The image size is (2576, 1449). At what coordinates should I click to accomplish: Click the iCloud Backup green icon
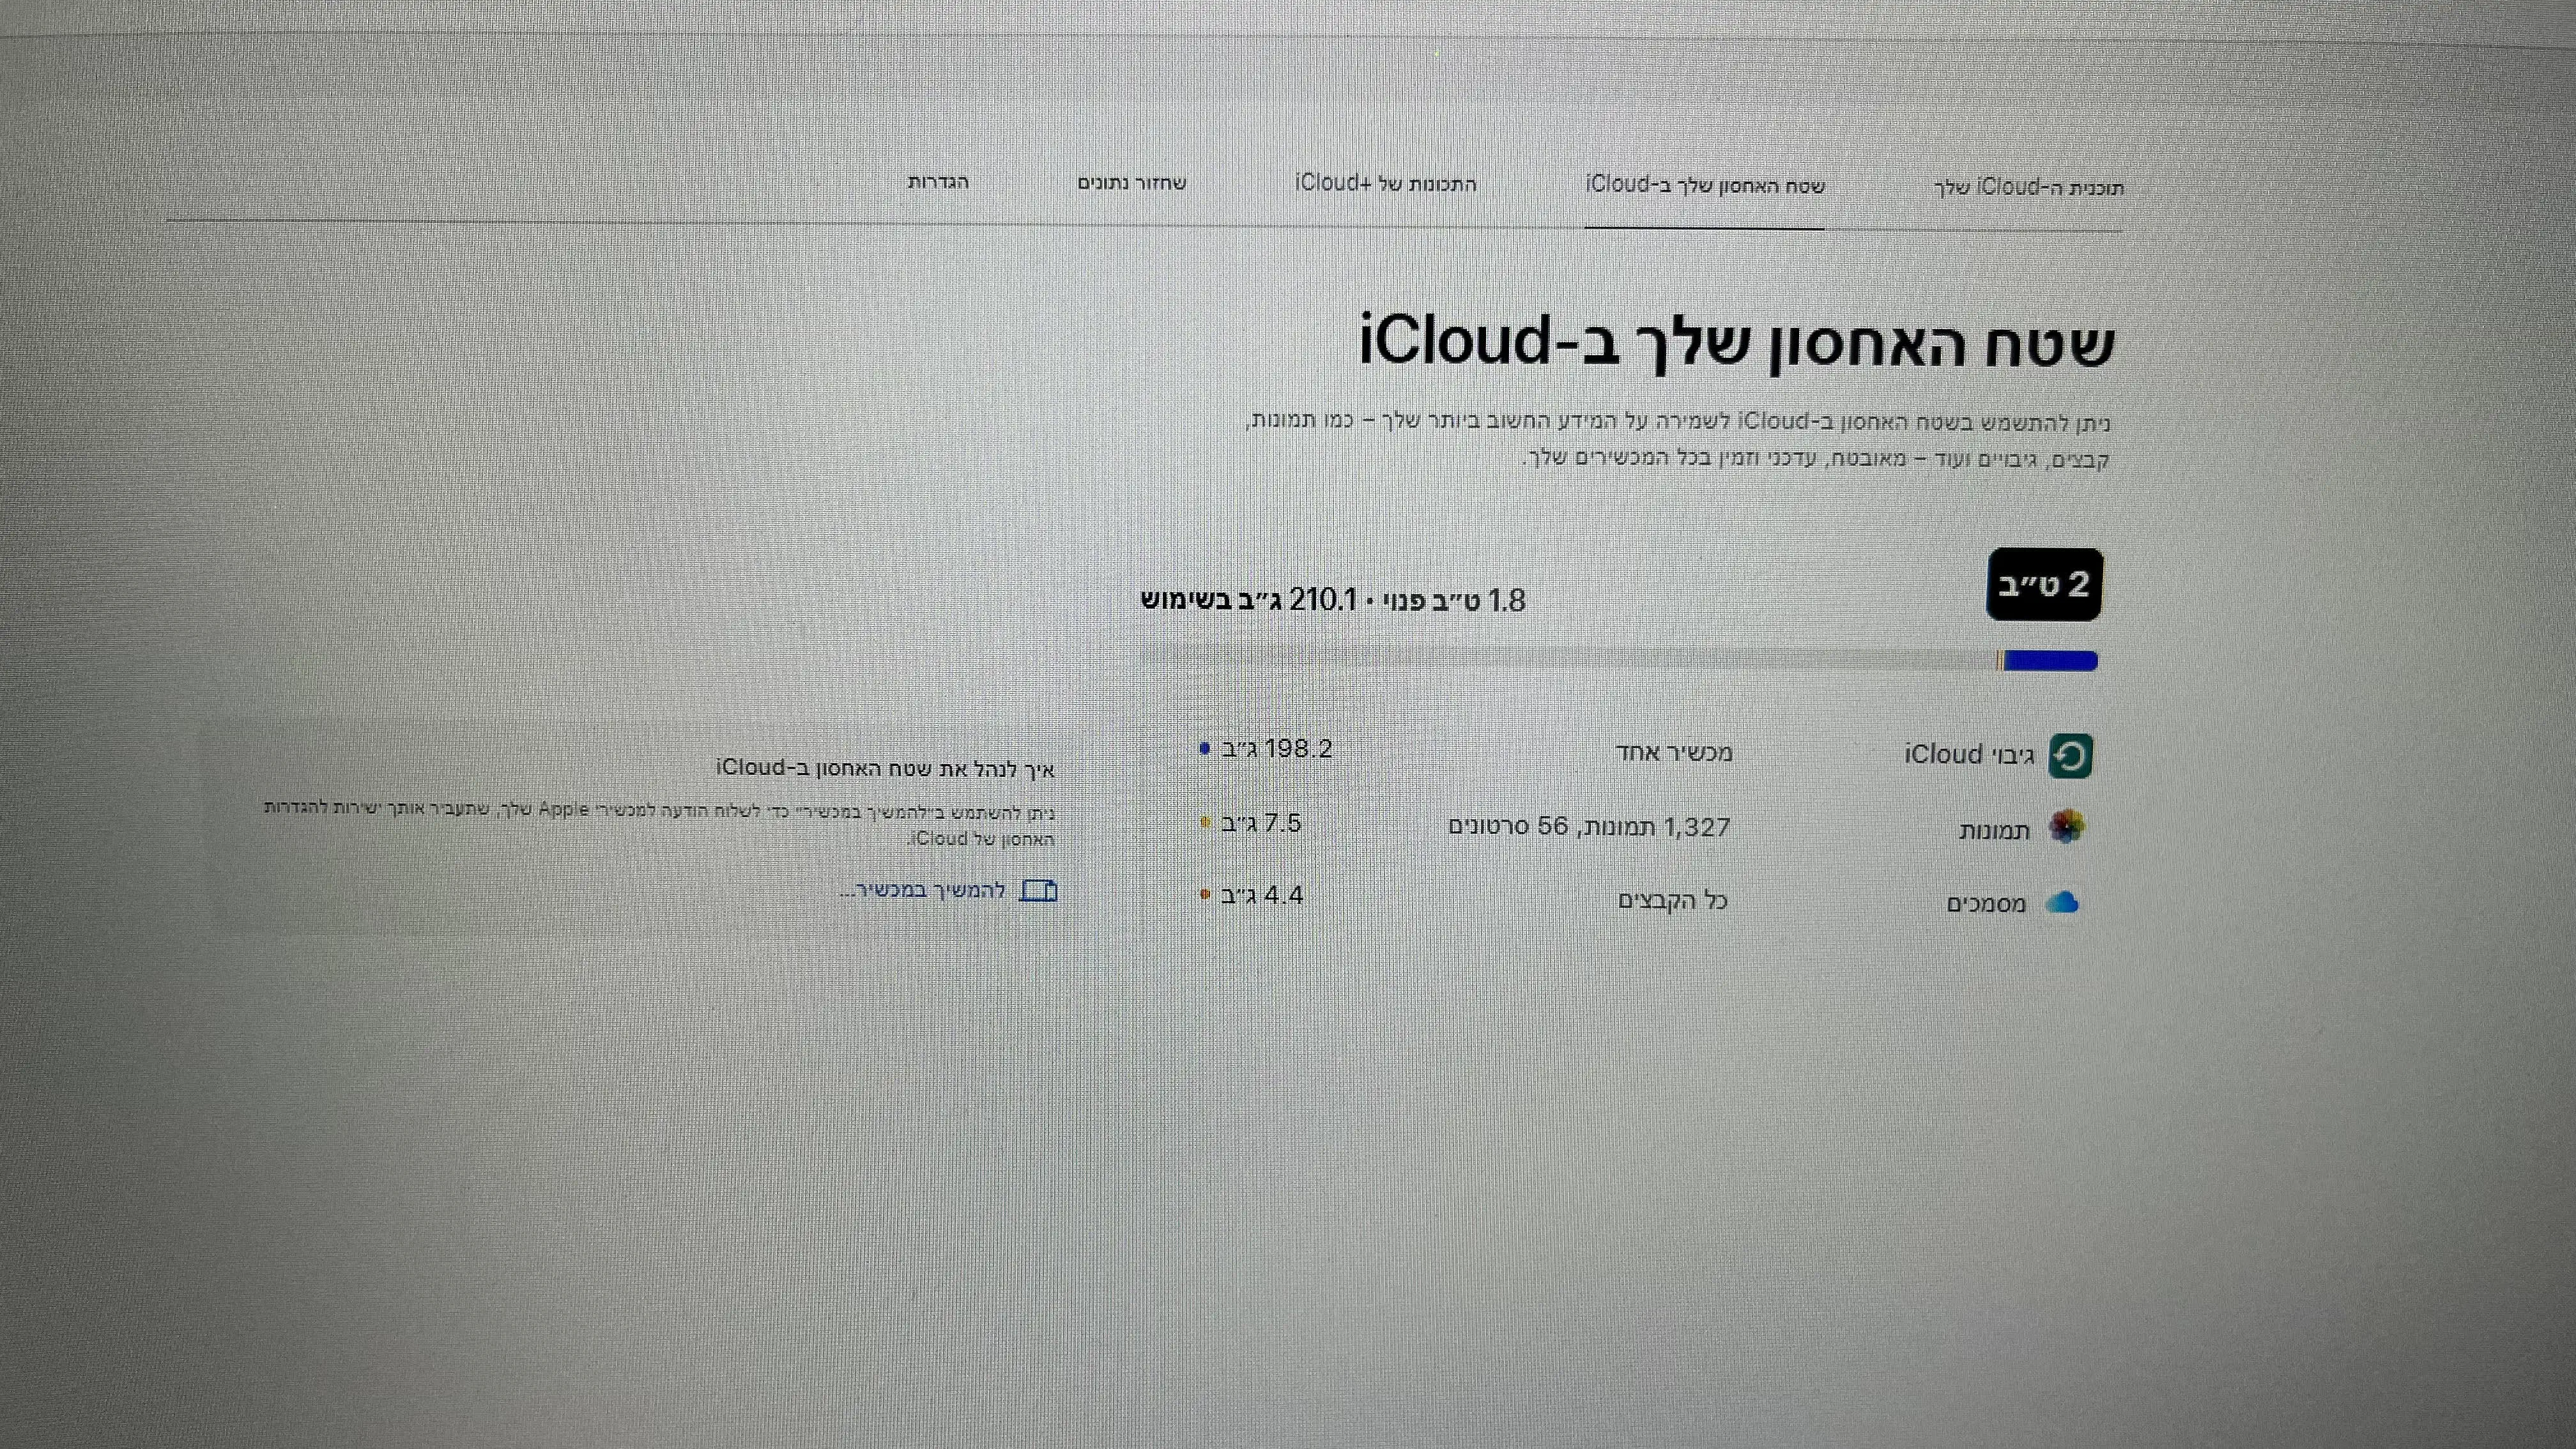2070,756
